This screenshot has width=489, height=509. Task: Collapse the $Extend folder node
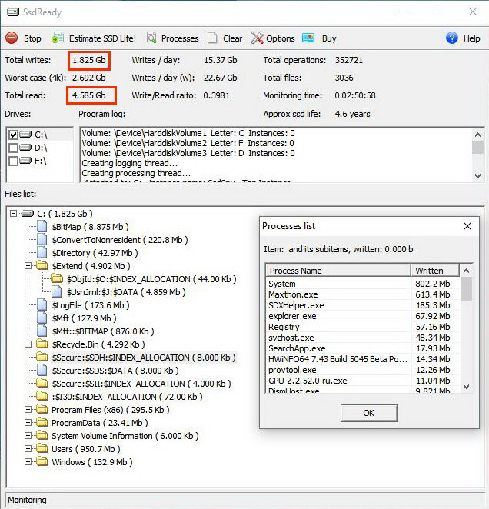click(28, 266)
